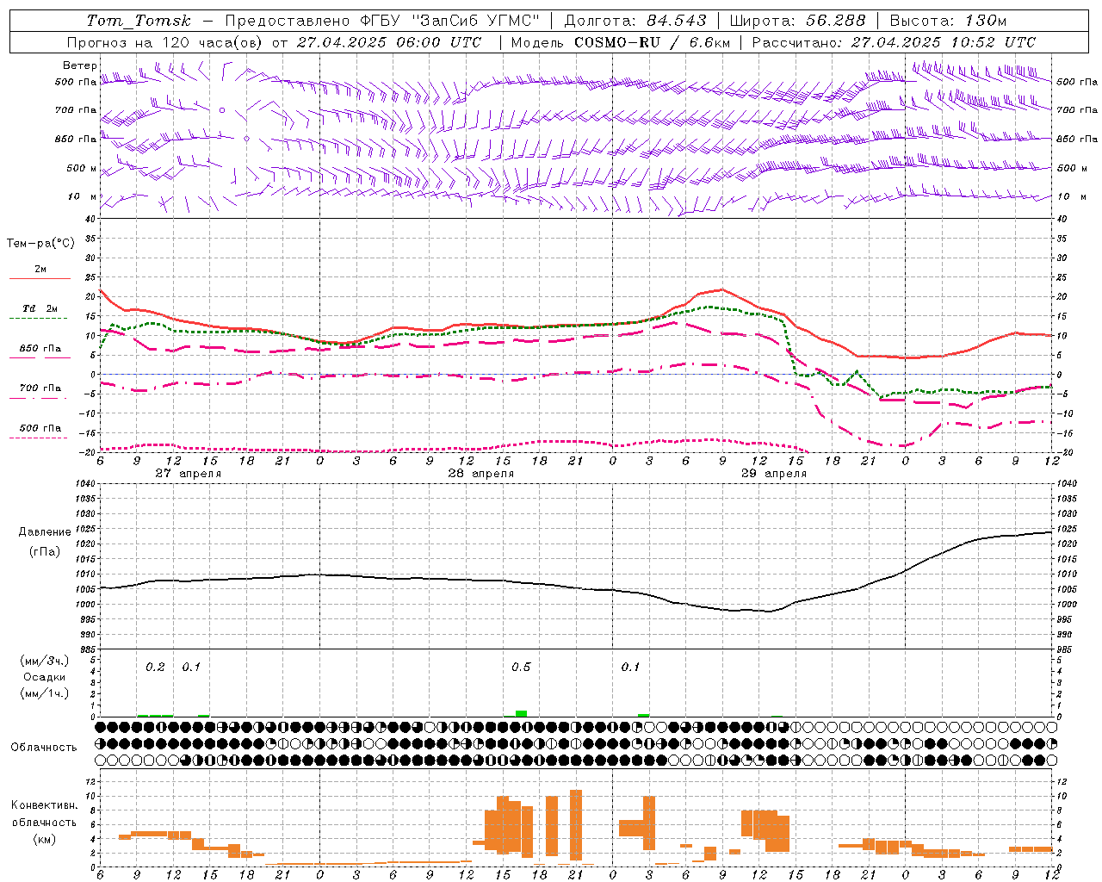Click the left '500 гПа' wind level label
The image size is (1102, 882).
point(76,83)
